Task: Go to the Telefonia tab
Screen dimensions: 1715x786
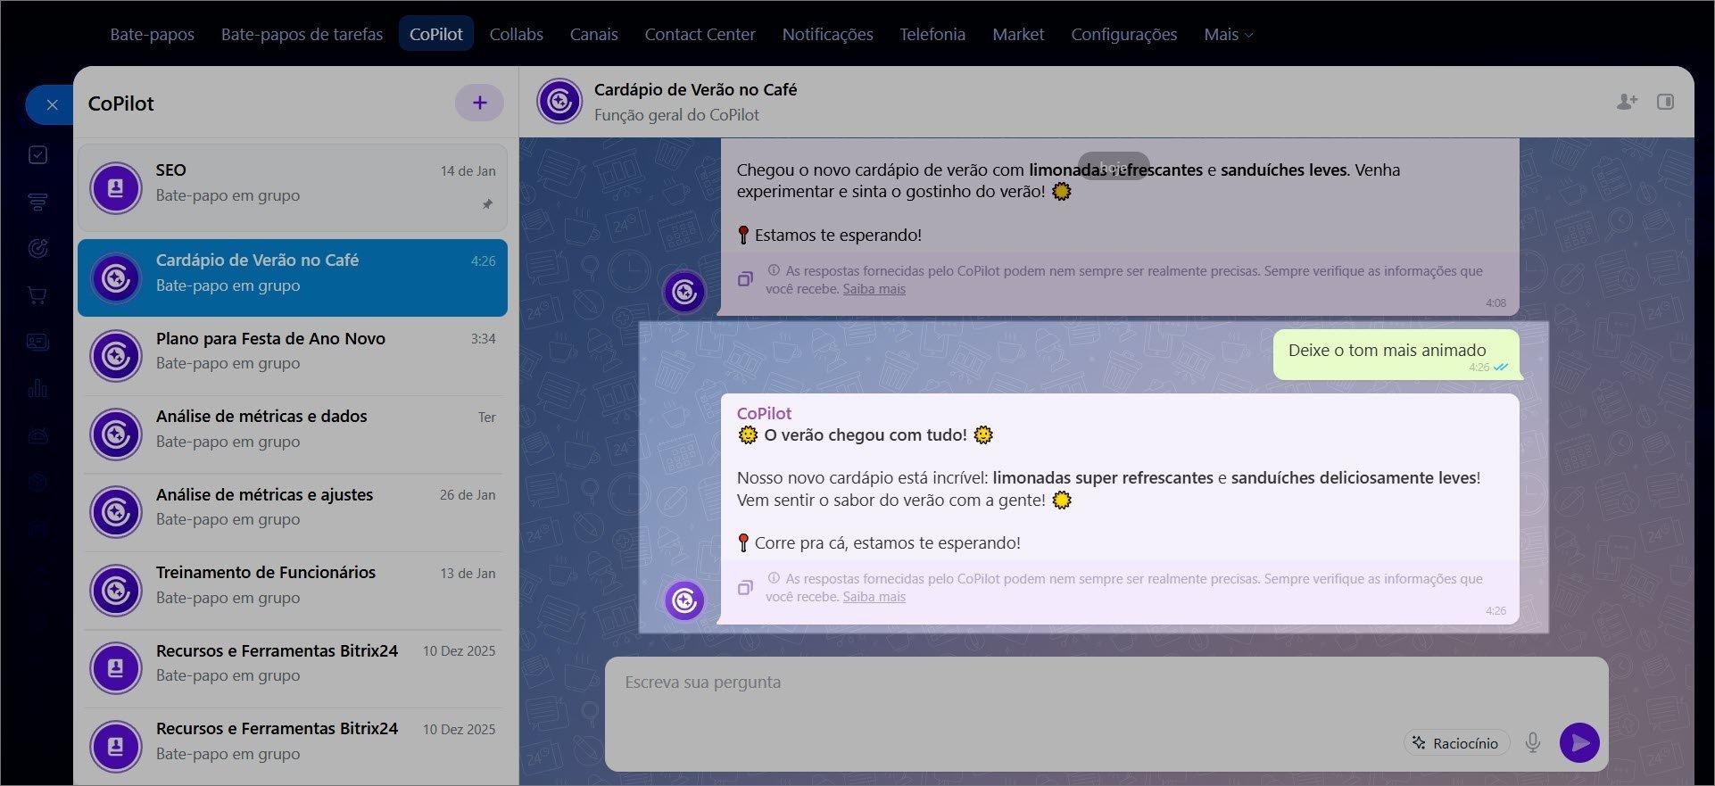Action: (x=932, y=35)
